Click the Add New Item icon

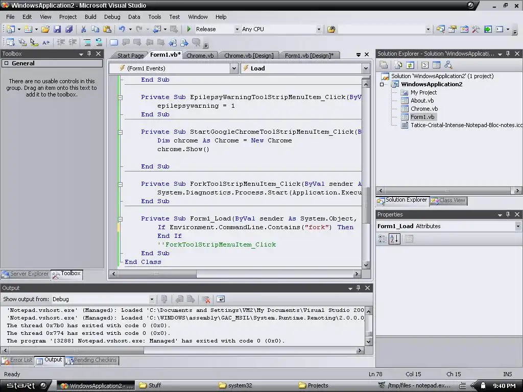[29, 29]
